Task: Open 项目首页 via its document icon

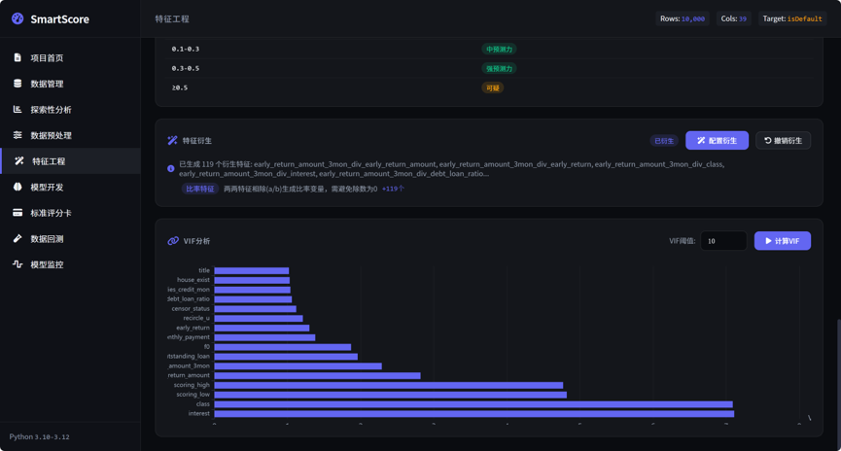Action: [18, 57]
